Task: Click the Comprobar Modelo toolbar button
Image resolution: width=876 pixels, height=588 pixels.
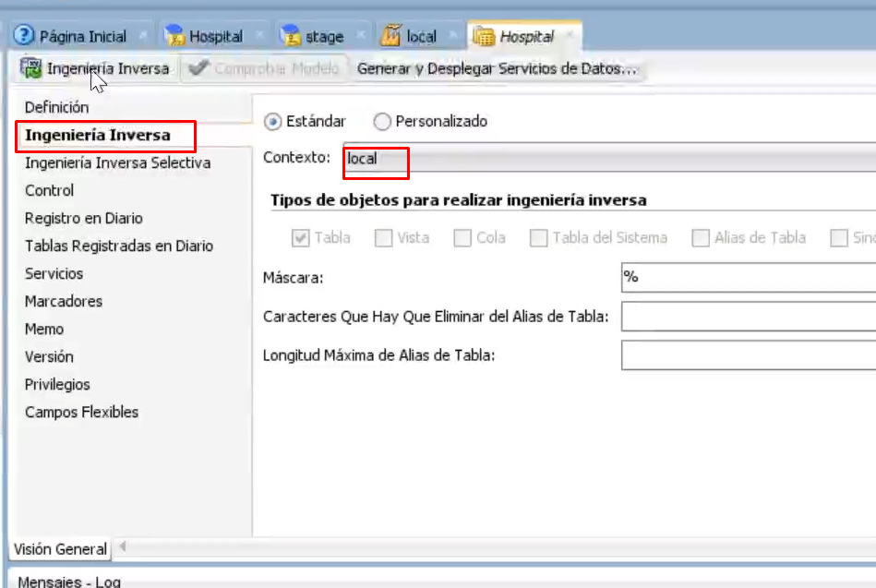Action: (x=264, y=68)
